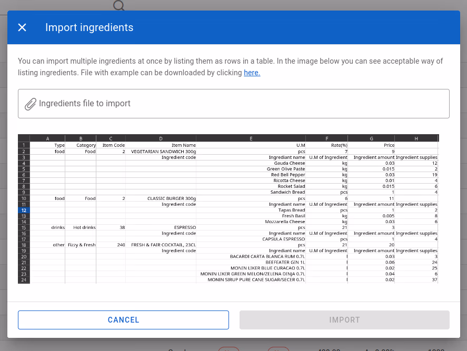Click 'BEEFEATER GIN 1L' in example table

click(285, 262)
